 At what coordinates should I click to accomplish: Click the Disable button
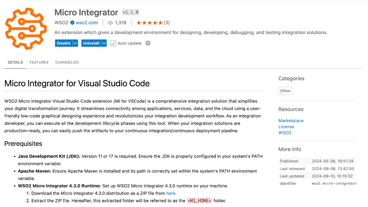coord(64,43)
